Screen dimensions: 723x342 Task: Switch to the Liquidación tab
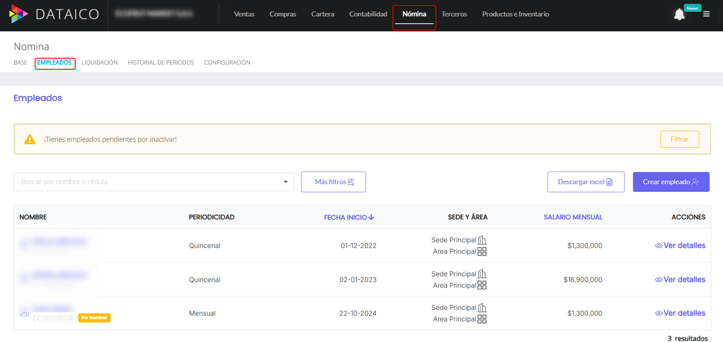pyautogui.click(x=99, y=62)
